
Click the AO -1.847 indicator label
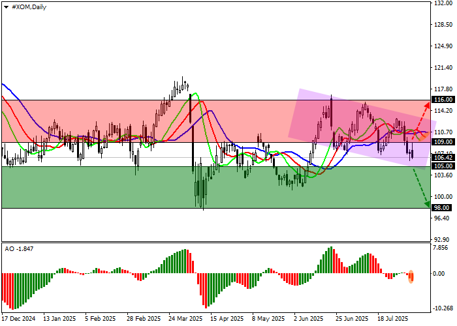pos(19,249)
